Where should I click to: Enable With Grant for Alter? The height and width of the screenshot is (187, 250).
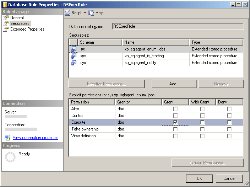point(202,109)
